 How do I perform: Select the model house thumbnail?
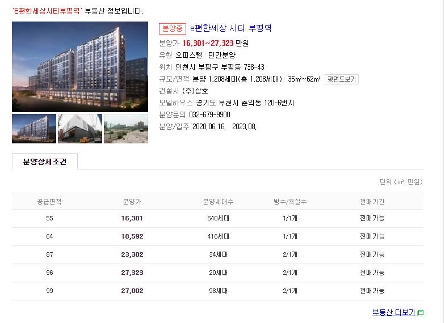point(80,129)
